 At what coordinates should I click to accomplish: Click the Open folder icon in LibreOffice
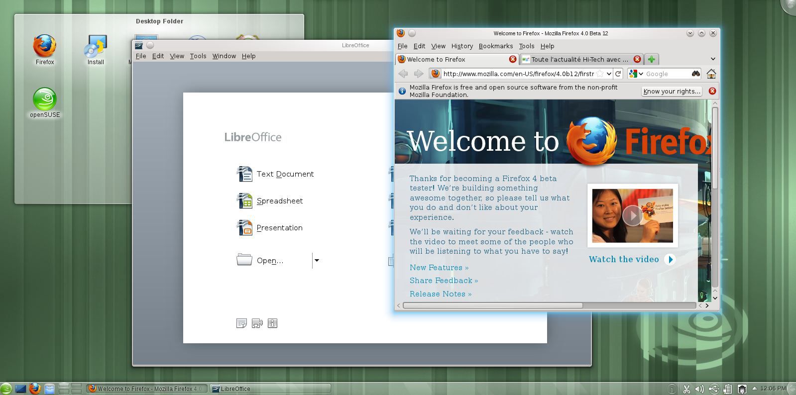(x=244, y=260)
